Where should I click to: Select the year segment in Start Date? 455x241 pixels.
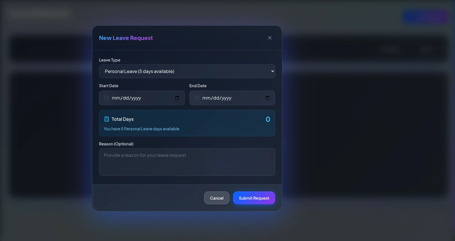tap(136, 98)
